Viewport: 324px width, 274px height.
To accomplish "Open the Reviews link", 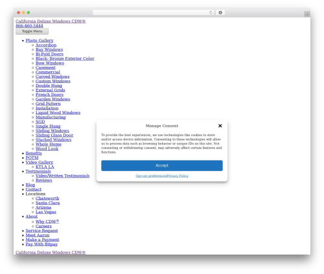I will pos(43,181).
